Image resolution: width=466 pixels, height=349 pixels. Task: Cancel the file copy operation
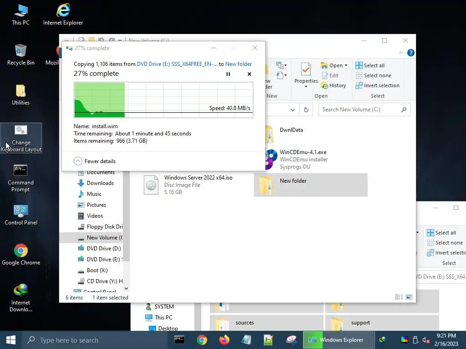[249, 74]
